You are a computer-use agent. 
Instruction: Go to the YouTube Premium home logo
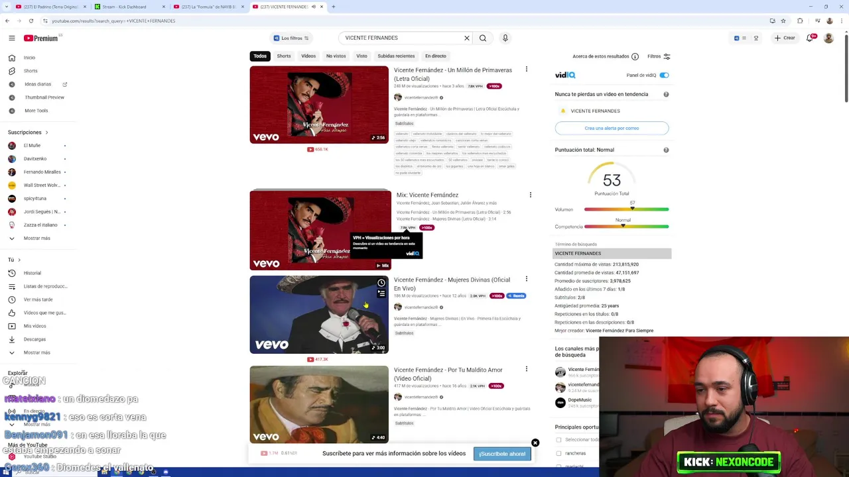41,38
